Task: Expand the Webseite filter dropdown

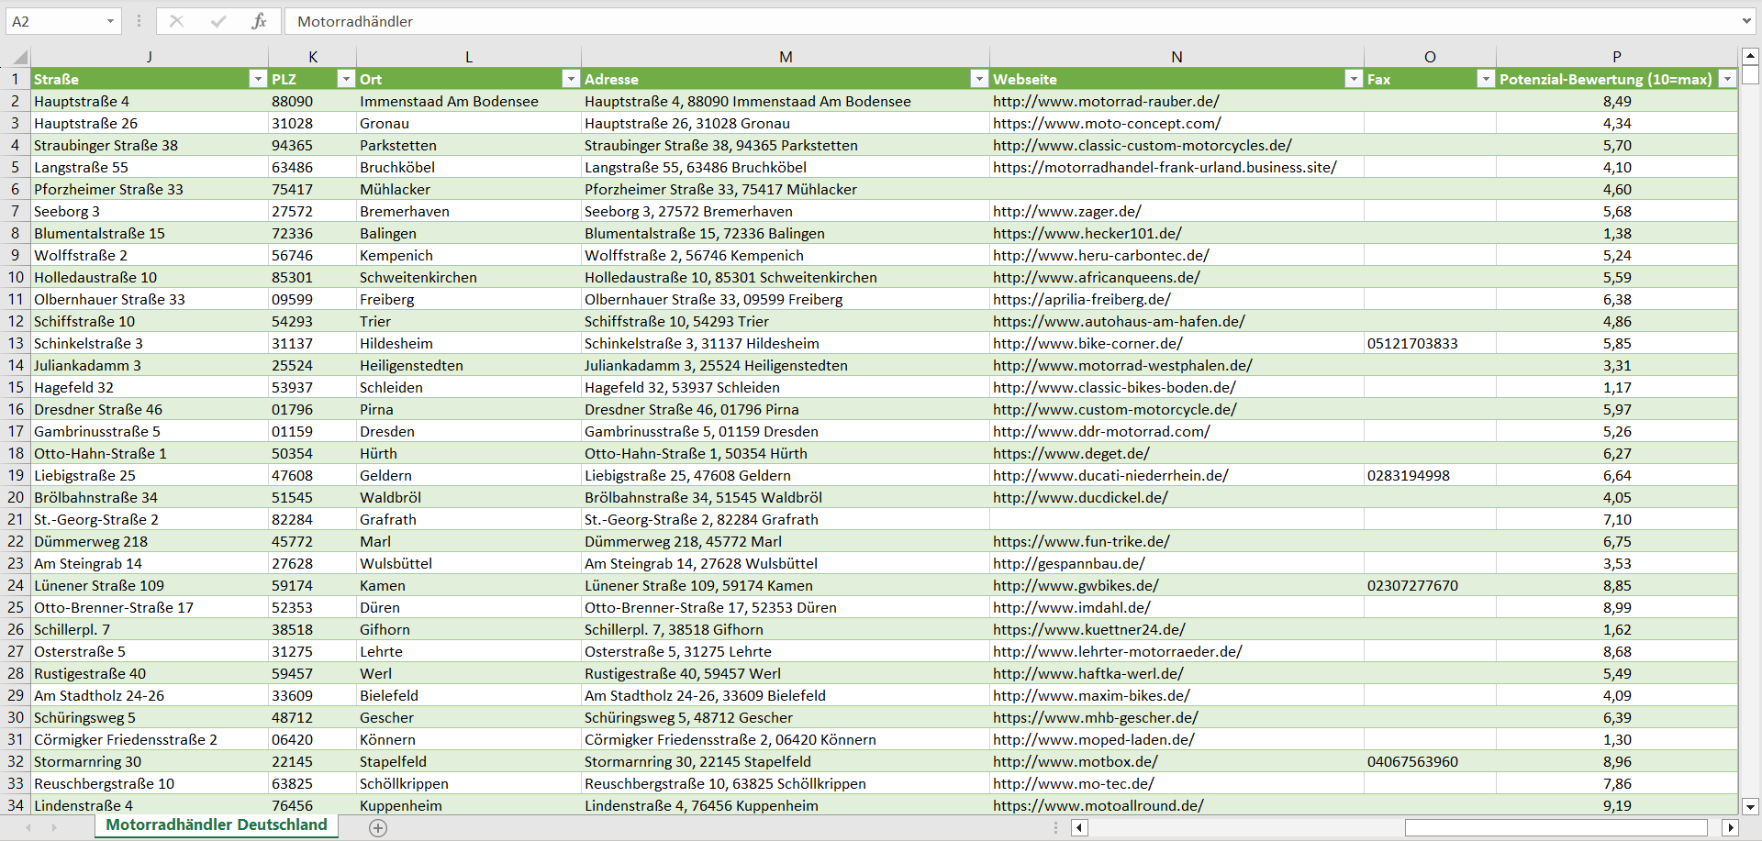Action: [x=1353, y=79]
